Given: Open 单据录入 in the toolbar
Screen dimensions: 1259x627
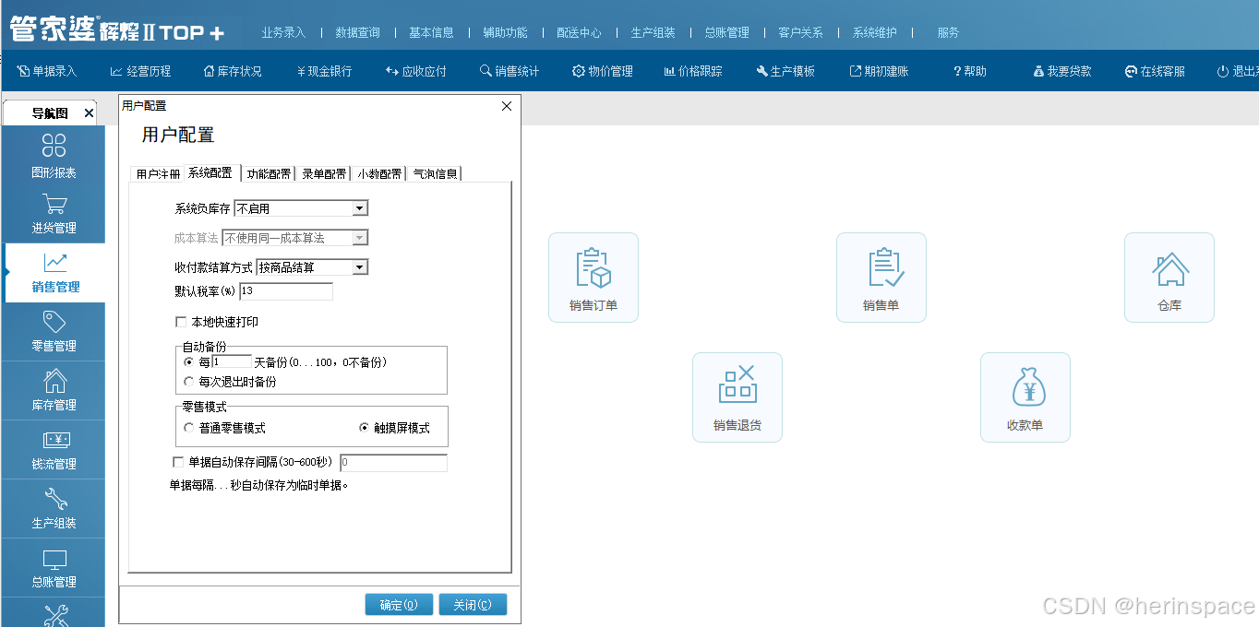Looking at the screenshot, I should (x=47, y=71).
